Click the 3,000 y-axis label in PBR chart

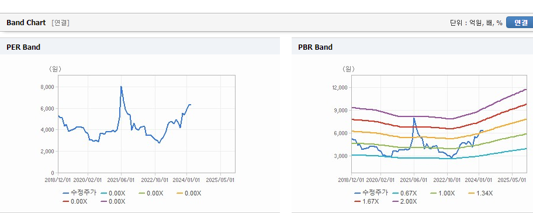[x=340, y=156]
